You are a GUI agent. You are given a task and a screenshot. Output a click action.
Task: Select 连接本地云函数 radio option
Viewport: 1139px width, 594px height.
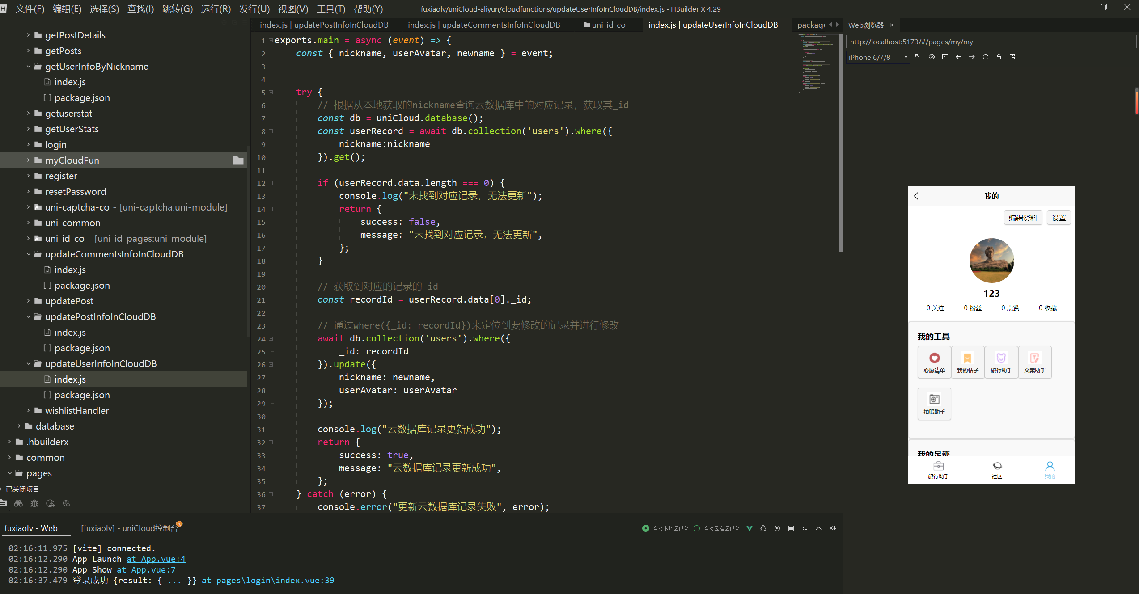(x=645, y=528)
